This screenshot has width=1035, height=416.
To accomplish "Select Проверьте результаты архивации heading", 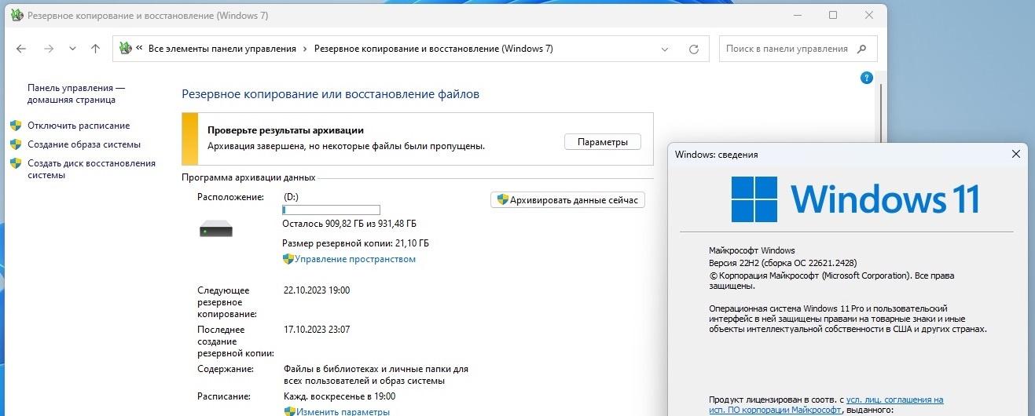I will pyautogui.click(x=285, y=130).
